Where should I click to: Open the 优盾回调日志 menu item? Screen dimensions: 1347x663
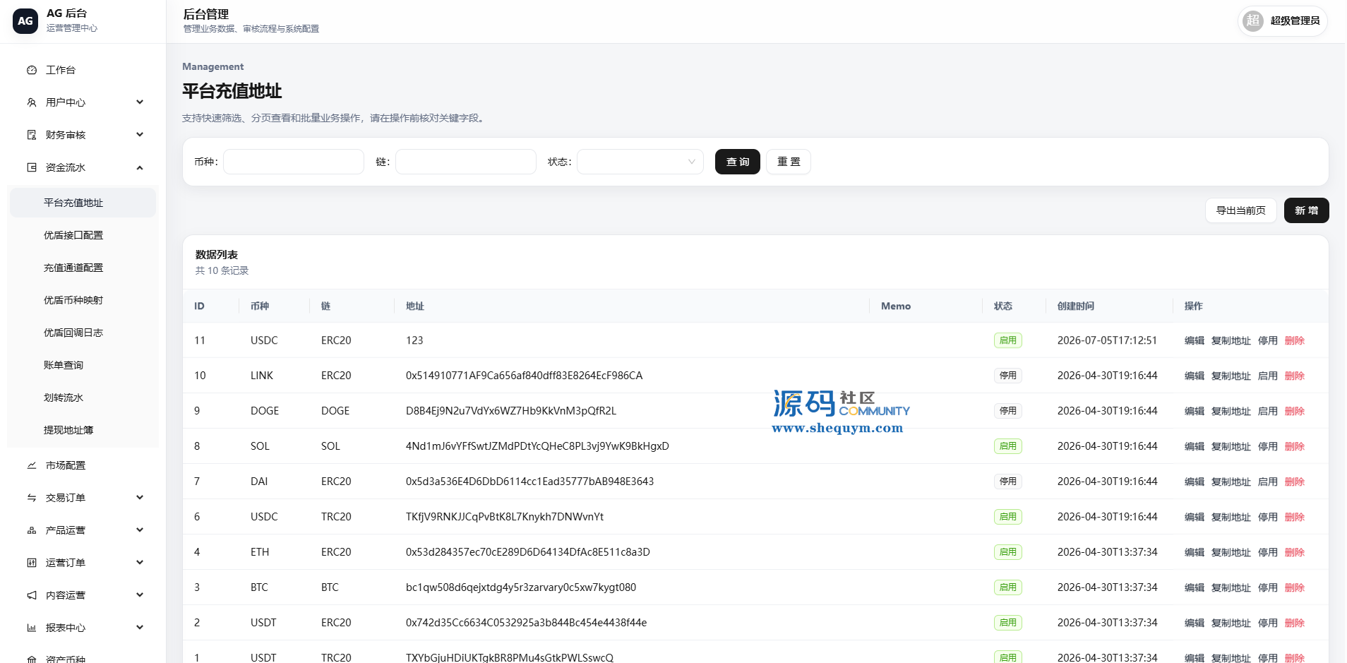point(83,333)
